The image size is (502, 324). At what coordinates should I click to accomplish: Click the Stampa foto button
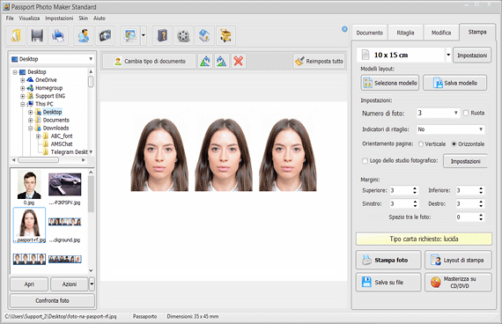(x=388, y=260)
